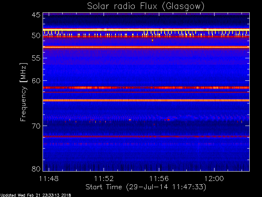Image resolution: width=262 pixels, height=197 pixels.
Task: Click the solid orange band near 64.5 MHz
Action: [146, 100]
